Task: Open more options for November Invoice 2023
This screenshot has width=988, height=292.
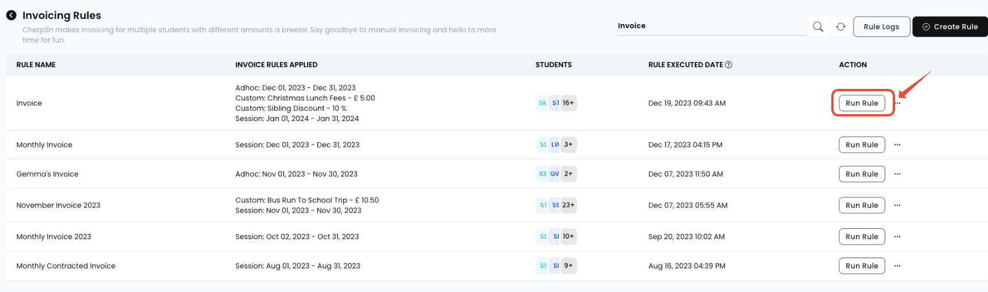Action: (x=897, y=205)
